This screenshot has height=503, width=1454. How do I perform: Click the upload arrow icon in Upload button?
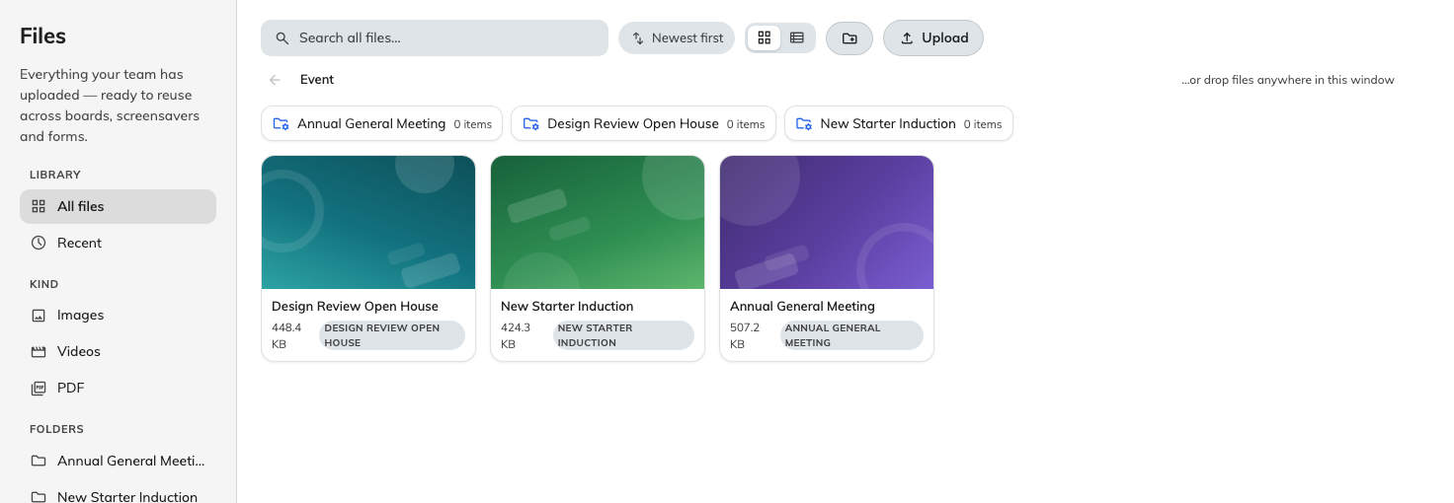coord(907,38)
